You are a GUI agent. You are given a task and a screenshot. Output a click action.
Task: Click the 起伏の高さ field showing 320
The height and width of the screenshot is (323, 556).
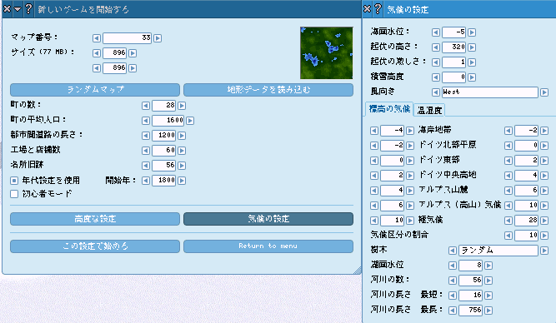[x=453, y=47]
